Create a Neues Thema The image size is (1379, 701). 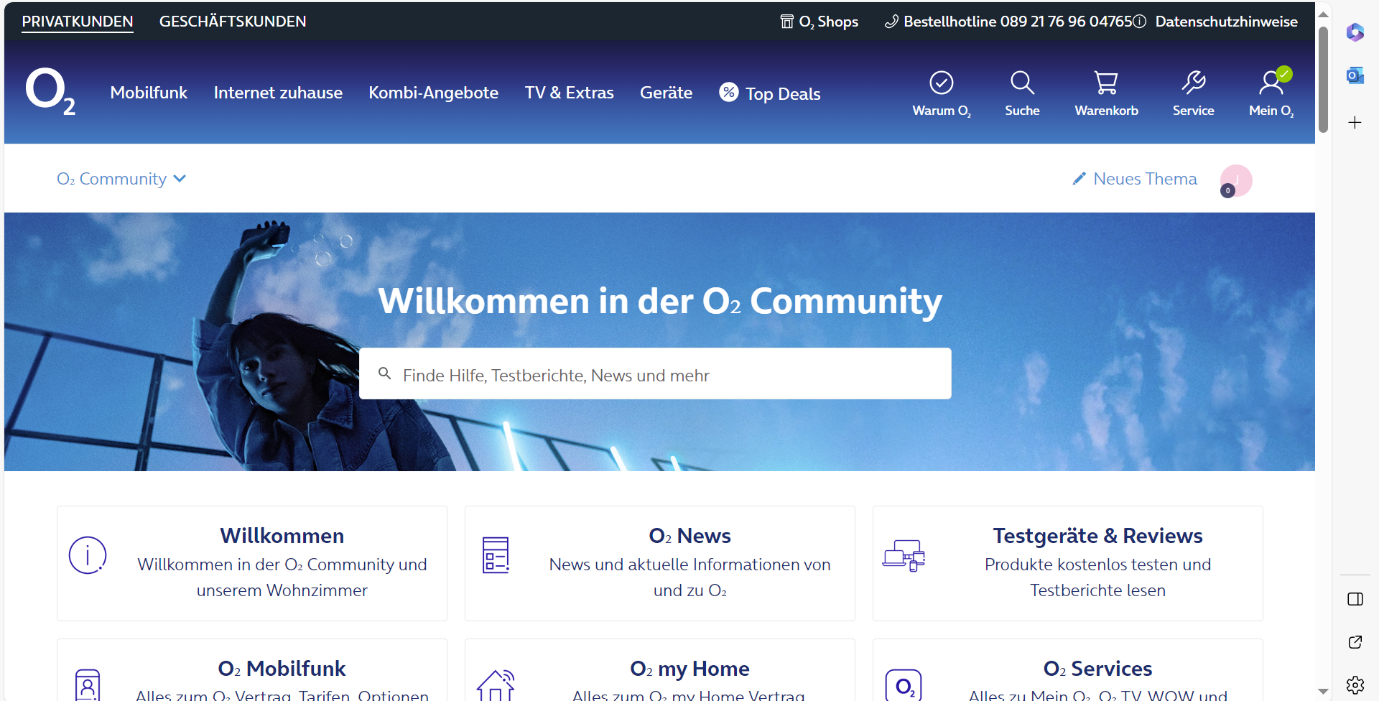click(x=1145, y=179)
